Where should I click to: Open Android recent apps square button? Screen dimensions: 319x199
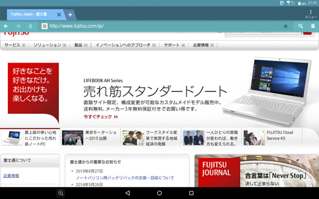191,193
